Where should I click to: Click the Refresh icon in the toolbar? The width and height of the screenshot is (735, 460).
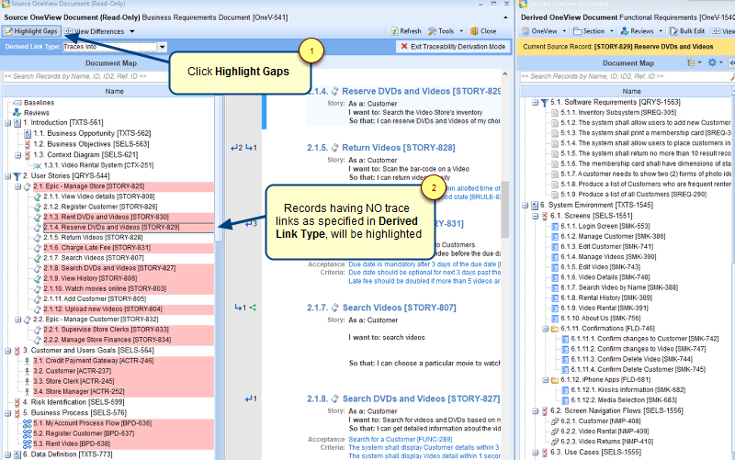tap(395, 31)
